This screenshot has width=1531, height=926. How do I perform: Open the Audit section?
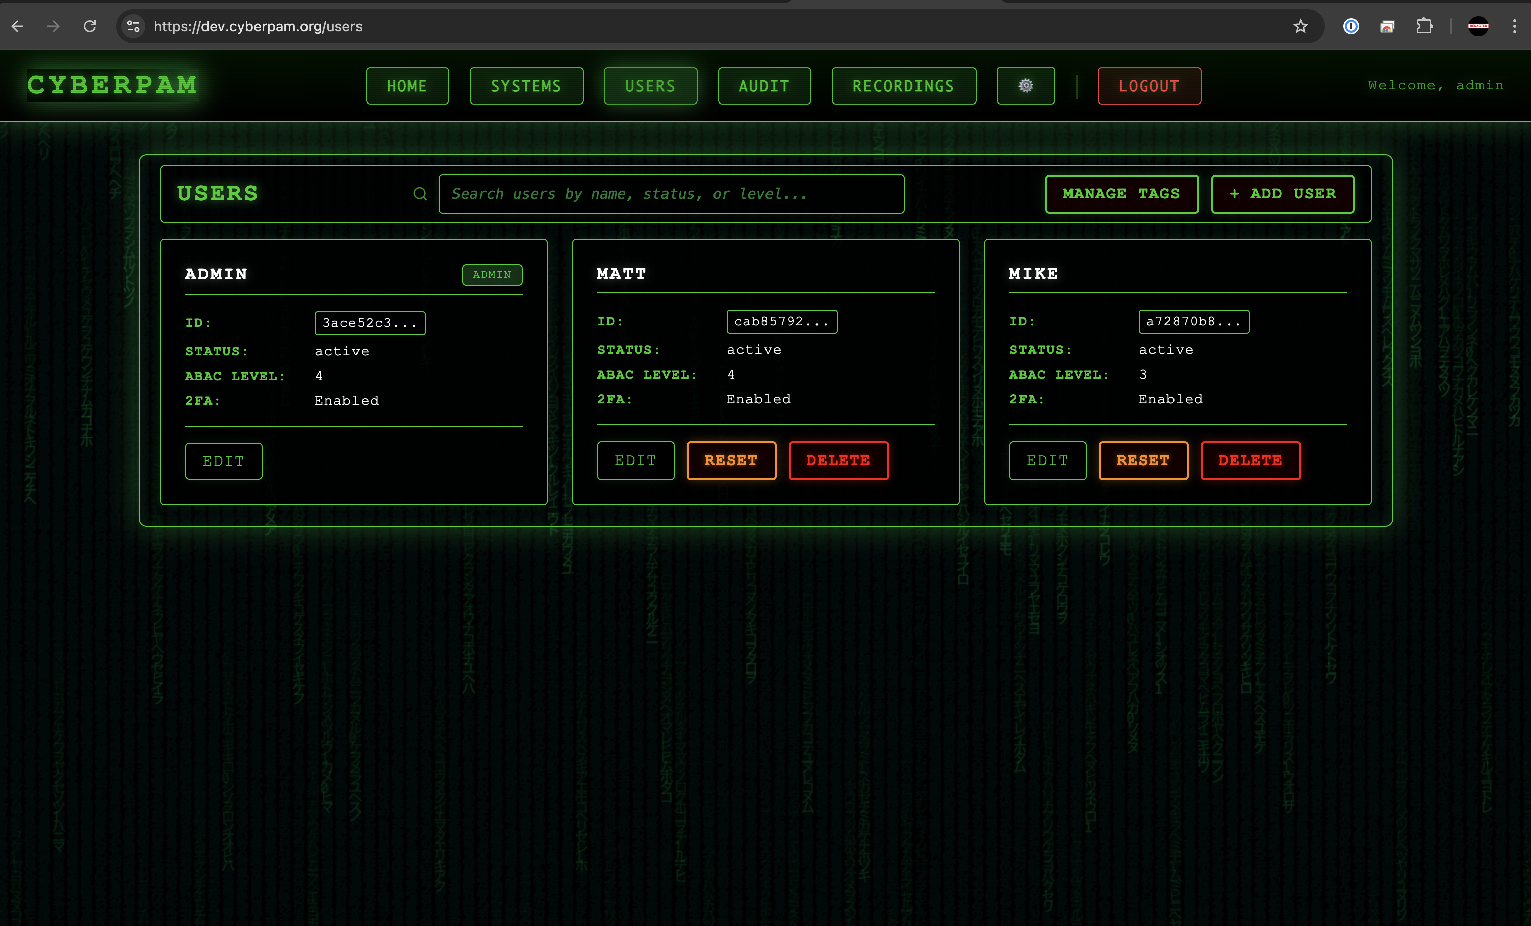tap(763, 86)
